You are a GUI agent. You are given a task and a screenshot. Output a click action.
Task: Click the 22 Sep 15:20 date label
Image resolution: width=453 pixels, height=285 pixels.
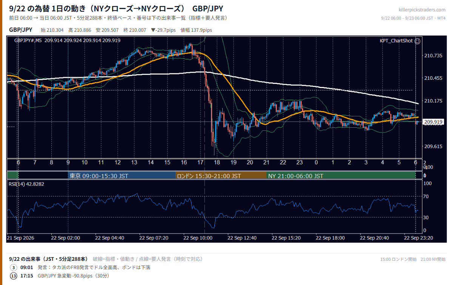click(287, 238)
